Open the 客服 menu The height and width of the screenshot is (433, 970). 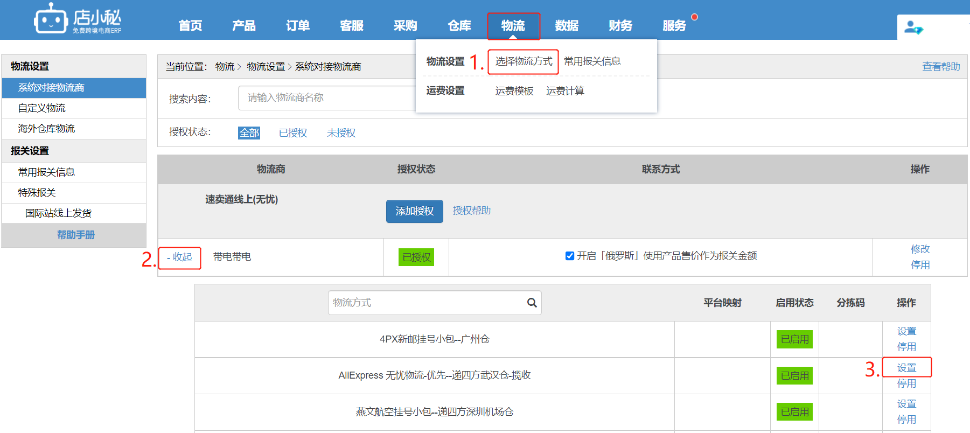point(352,26)
